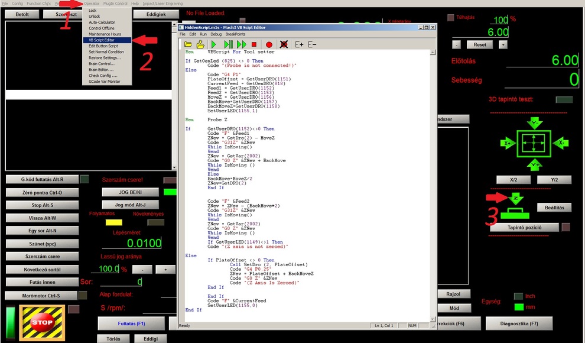Click the Tapintó pozíció button
The image size is (585, 343).
525,227
